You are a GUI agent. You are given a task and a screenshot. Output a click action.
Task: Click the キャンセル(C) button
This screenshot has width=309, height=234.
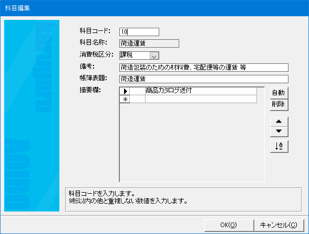point(279,225)
